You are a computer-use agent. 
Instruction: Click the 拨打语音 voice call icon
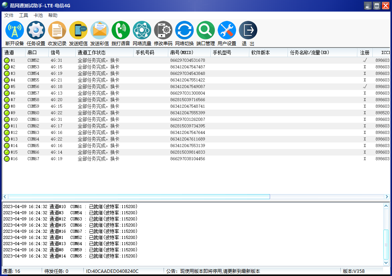pyautogui.click(x=121, y=30)
